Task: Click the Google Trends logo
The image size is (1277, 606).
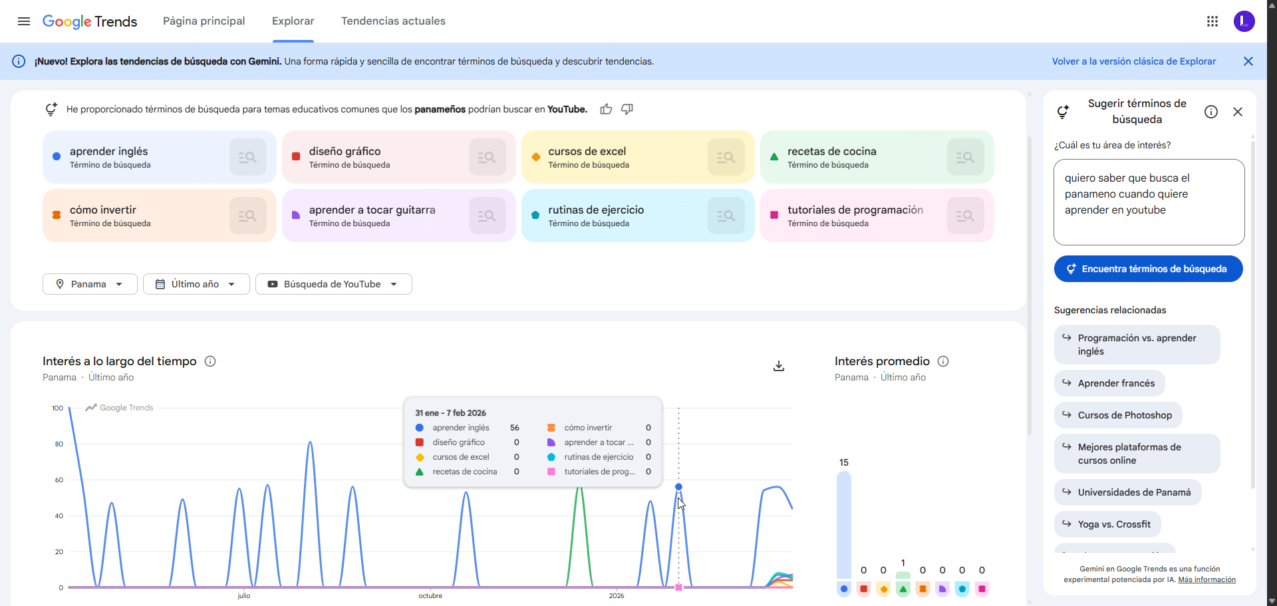Action: (90, 21)
